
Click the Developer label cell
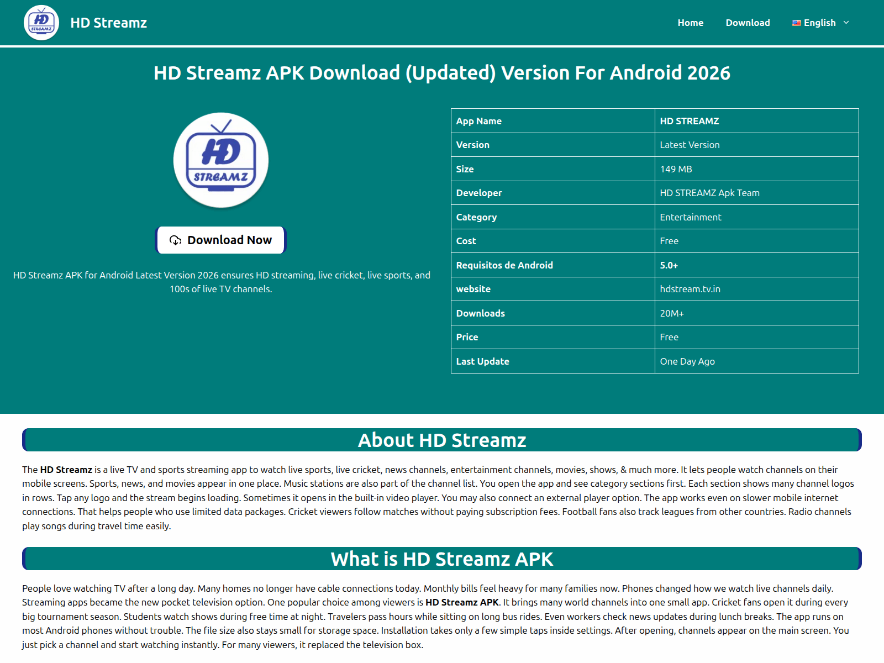tap(553, 193)
